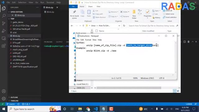Click the kill terminal trash icon

tap(189, 42)
